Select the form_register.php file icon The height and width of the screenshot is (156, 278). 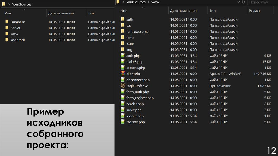pyautogui.click(x=122, y=98)
